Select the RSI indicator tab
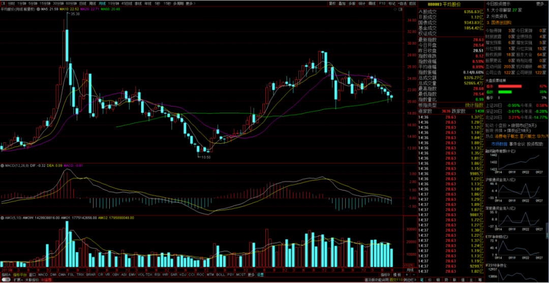Screen dimensions: 549x283 click(157, 274)
